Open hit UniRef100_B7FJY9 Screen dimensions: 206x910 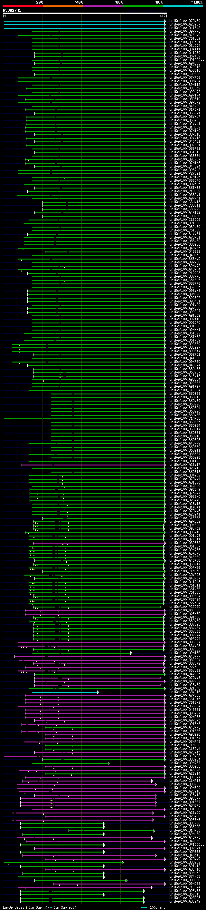point(185,35)
